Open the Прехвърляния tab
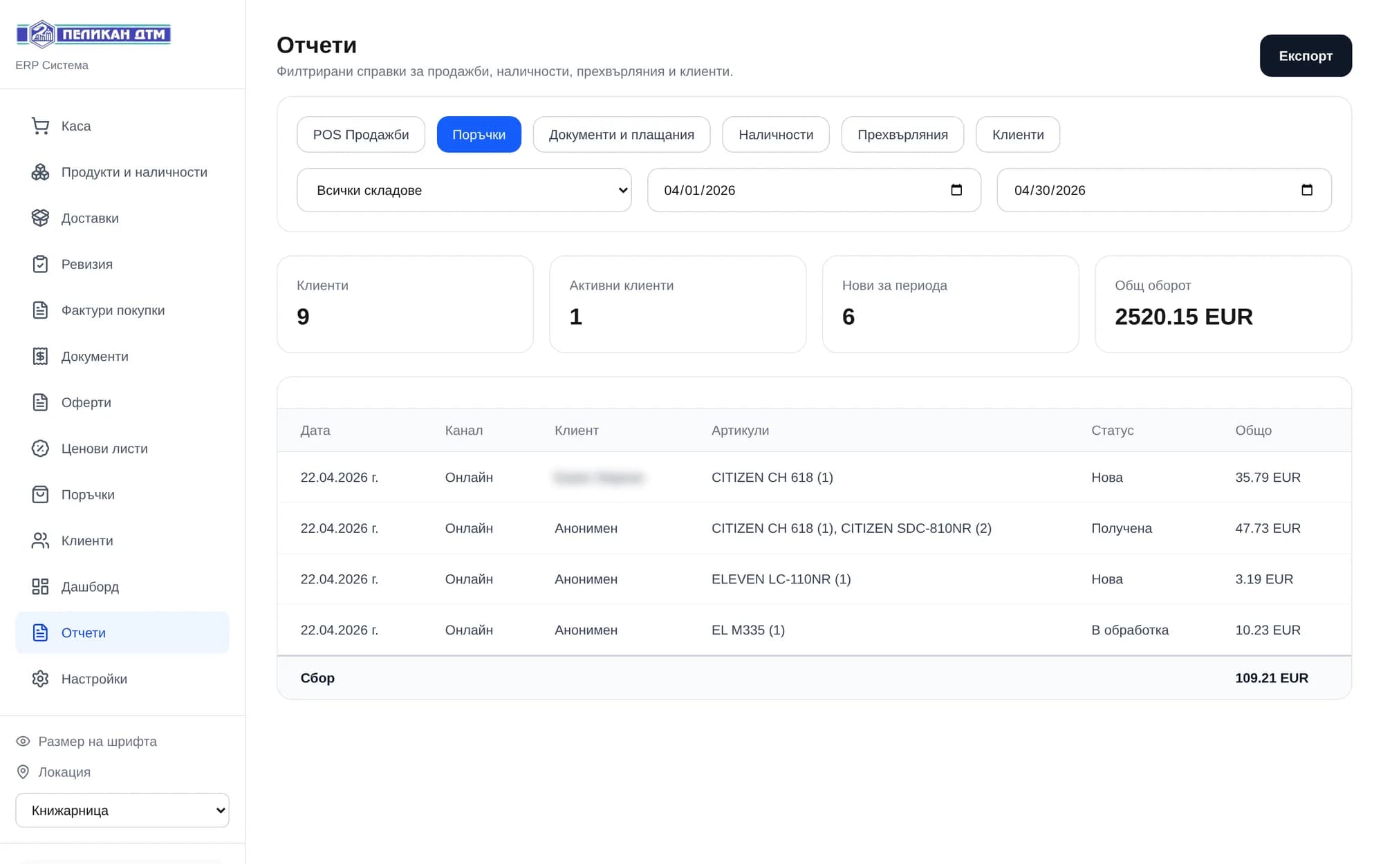Screen dimensions: 1383x864 [902, 134]
